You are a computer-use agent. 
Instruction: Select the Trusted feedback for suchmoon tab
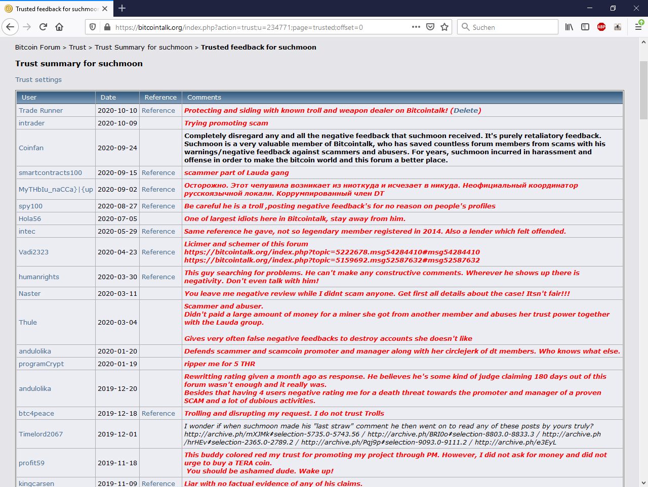coord(57,9)
